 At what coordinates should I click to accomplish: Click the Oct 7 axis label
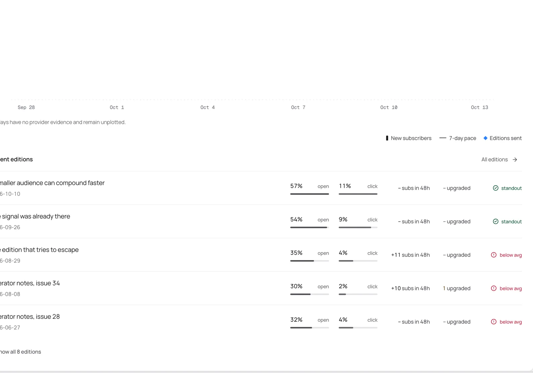(x=298, y=107)
